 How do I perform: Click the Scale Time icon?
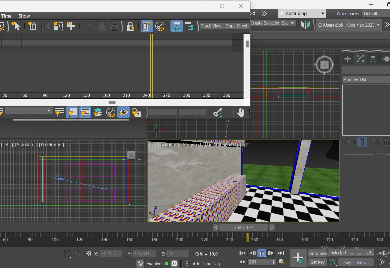coord(58,26)
